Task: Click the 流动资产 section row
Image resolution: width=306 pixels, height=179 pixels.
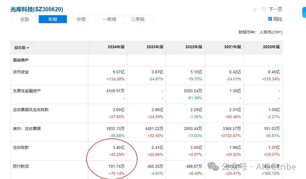Action: pyautogui.click(x=146, y=60)
